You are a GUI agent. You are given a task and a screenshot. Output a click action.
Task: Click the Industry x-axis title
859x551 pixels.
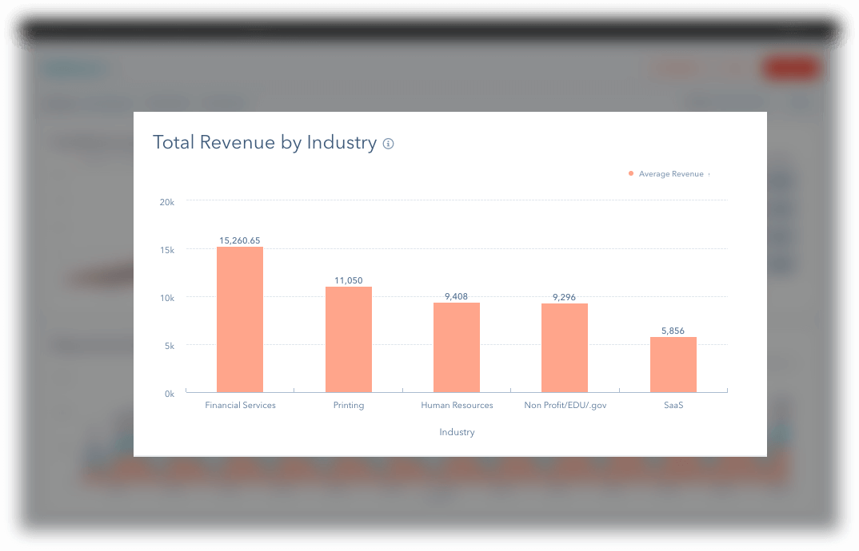click(457, 432)
